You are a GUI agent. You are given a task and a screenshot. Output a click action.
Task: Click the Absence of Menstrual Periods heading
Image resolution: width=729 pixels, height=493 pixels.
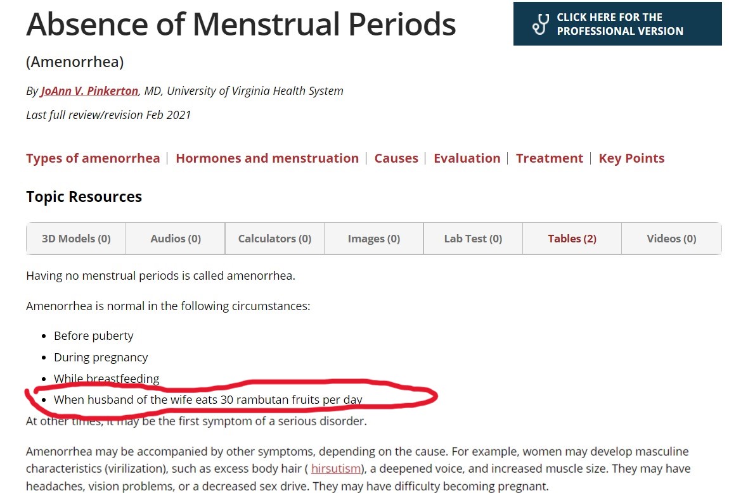pyautogui.click(x=241, y=24)
